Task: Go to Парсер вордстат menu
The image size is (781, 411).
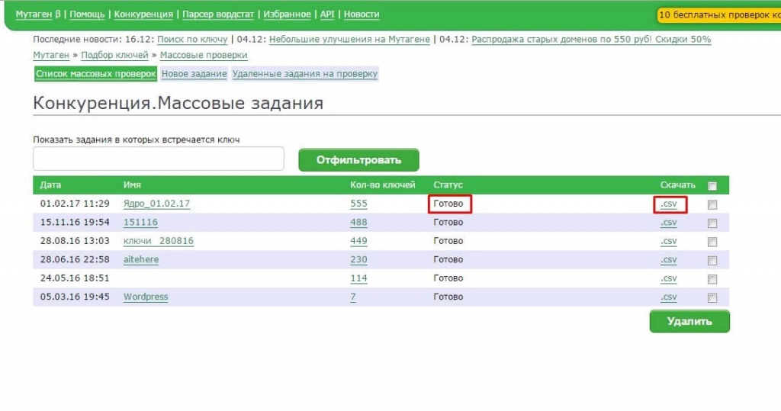Action: 217,14
